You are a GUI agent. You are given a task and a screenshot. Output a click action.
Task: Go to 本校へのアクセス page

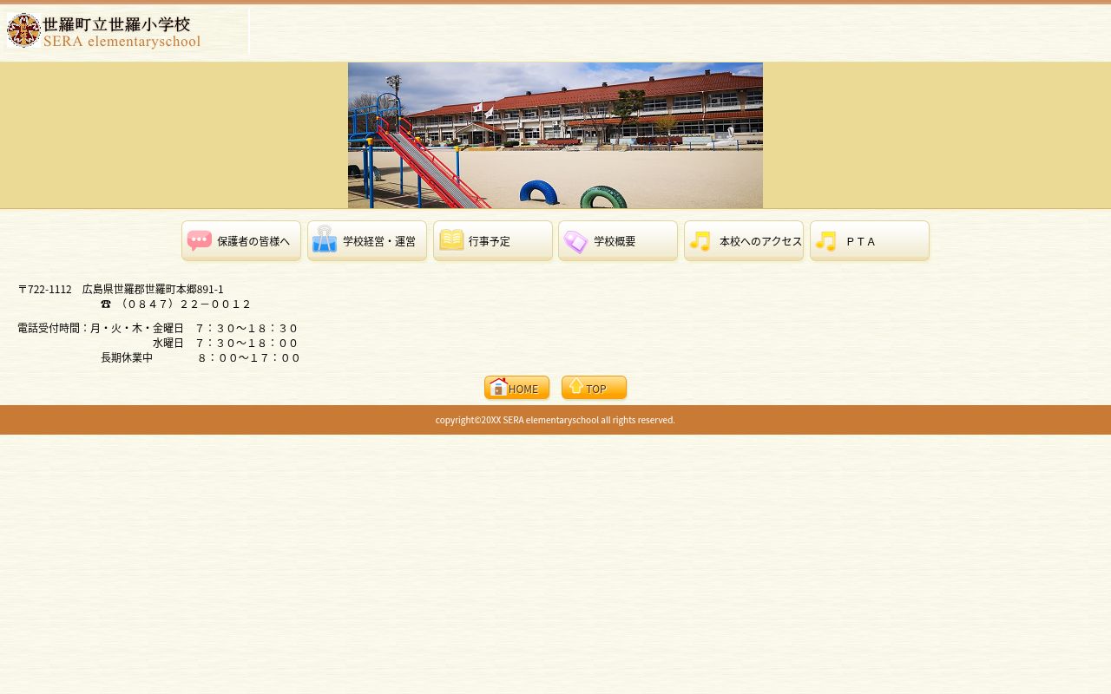coord(744,241)
